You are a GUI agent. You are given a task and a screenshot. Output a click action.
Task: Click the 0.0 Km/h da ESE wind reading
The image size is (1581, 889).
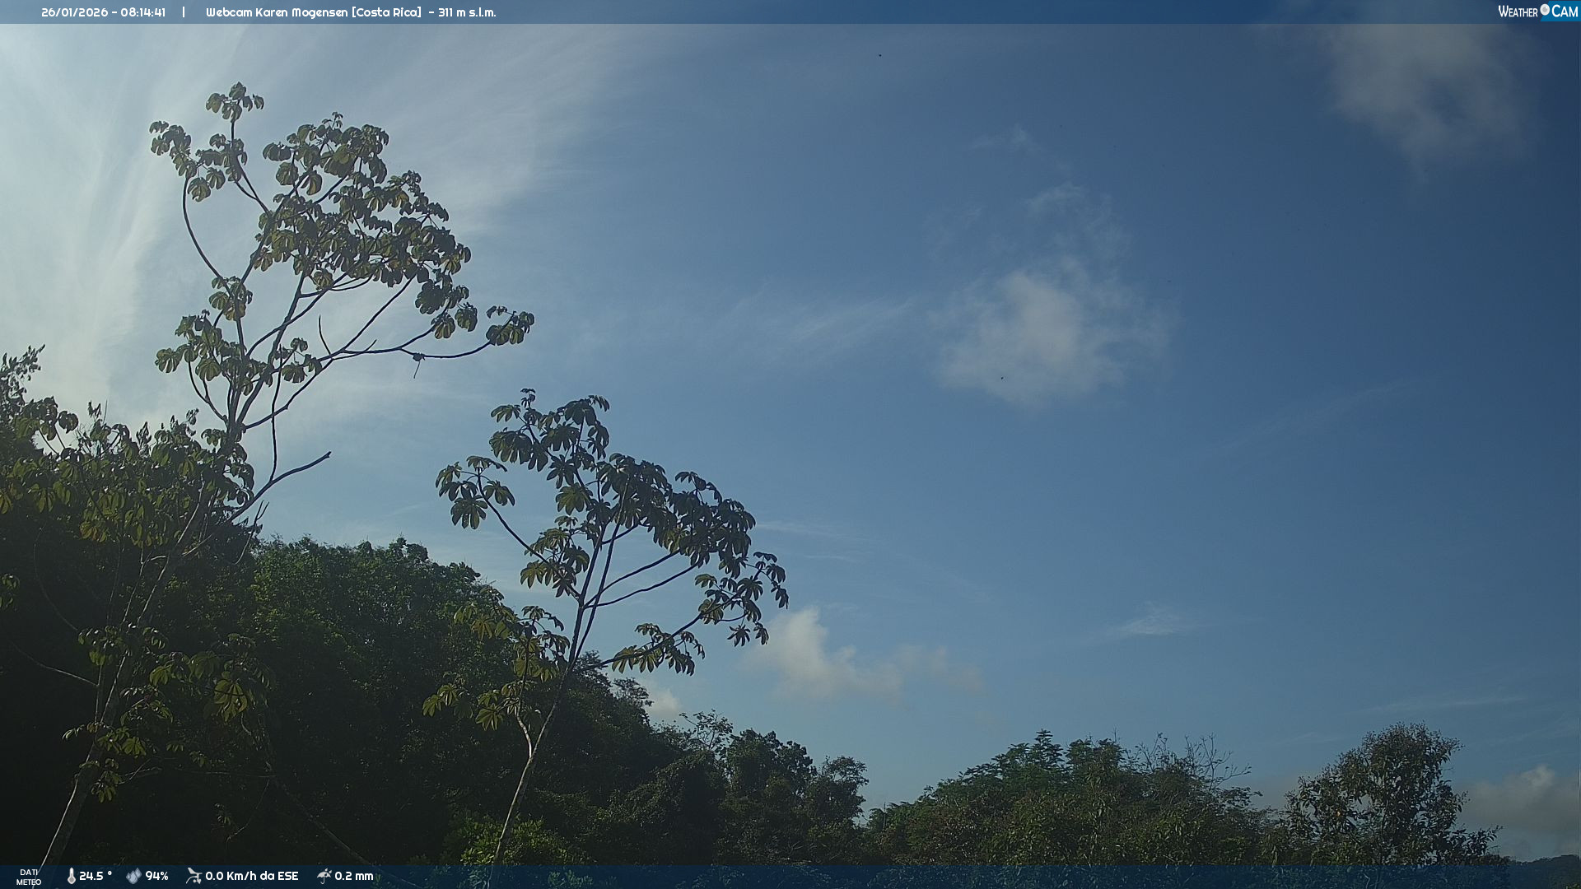[x=251, y=876]
